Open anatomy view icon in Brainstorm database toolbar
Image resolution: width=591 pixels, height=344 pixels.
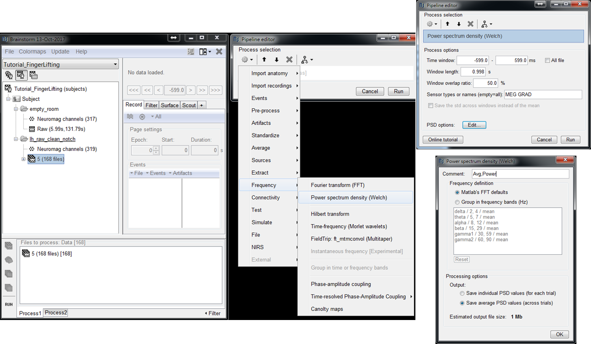pyautogui.click(x=9, y=75)
